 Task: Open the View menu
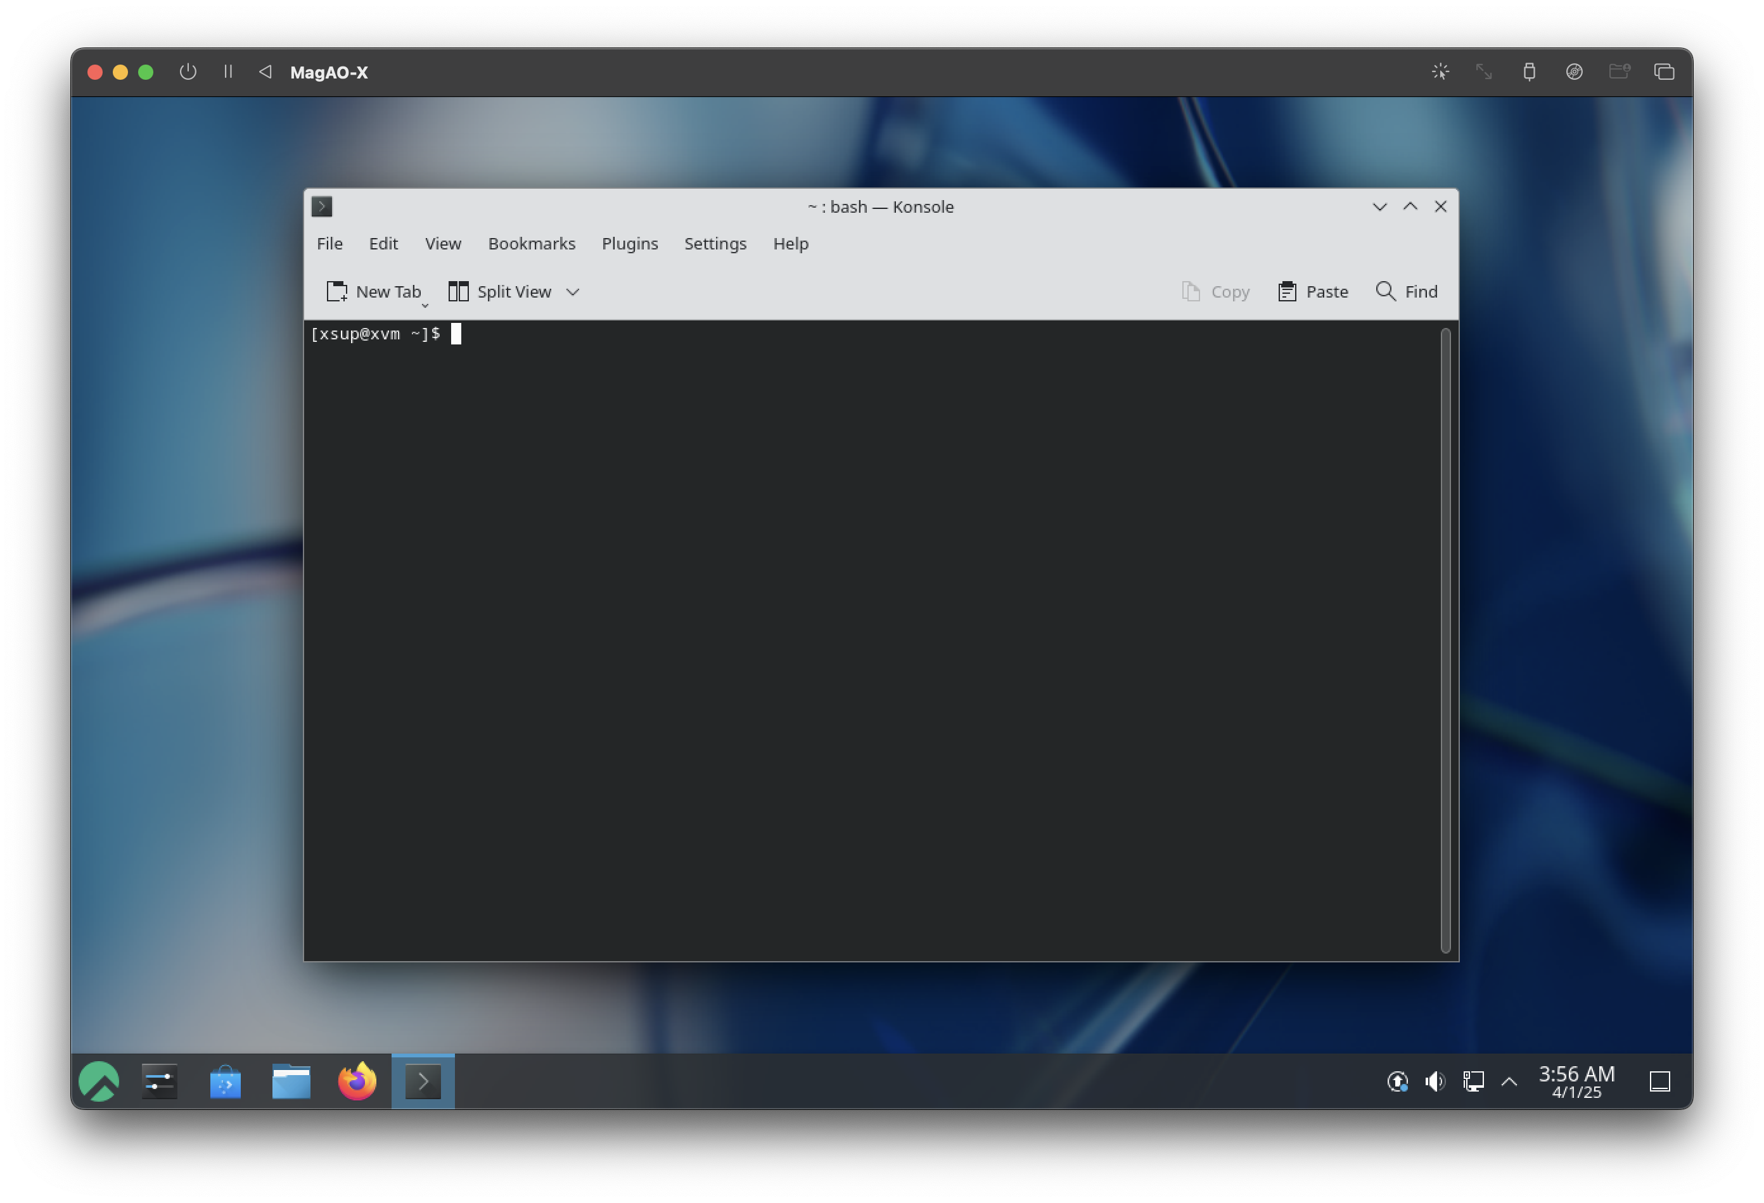442,244
